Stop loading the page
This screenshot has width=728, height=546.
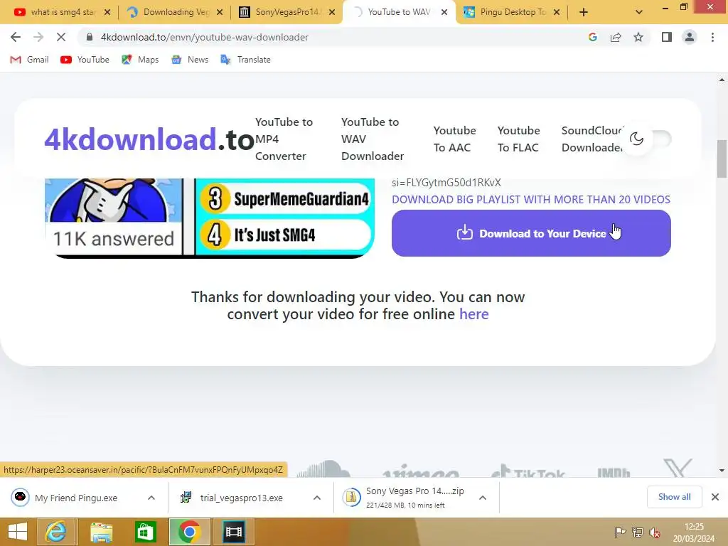point(61,37)
